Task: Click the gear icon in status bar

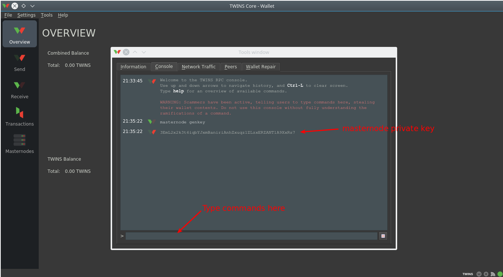Action: pyautogui.click(x=486, y=274)
